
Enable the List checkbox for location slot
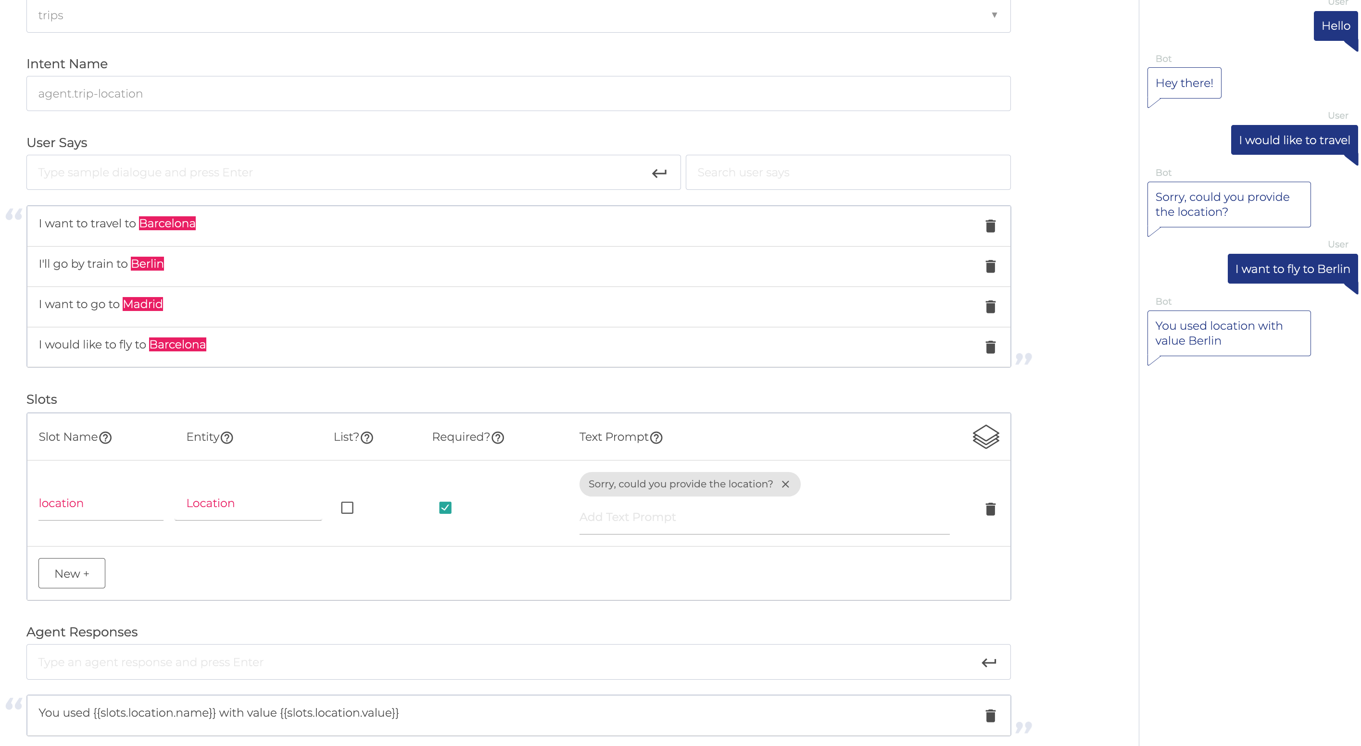tap(347, 508)
